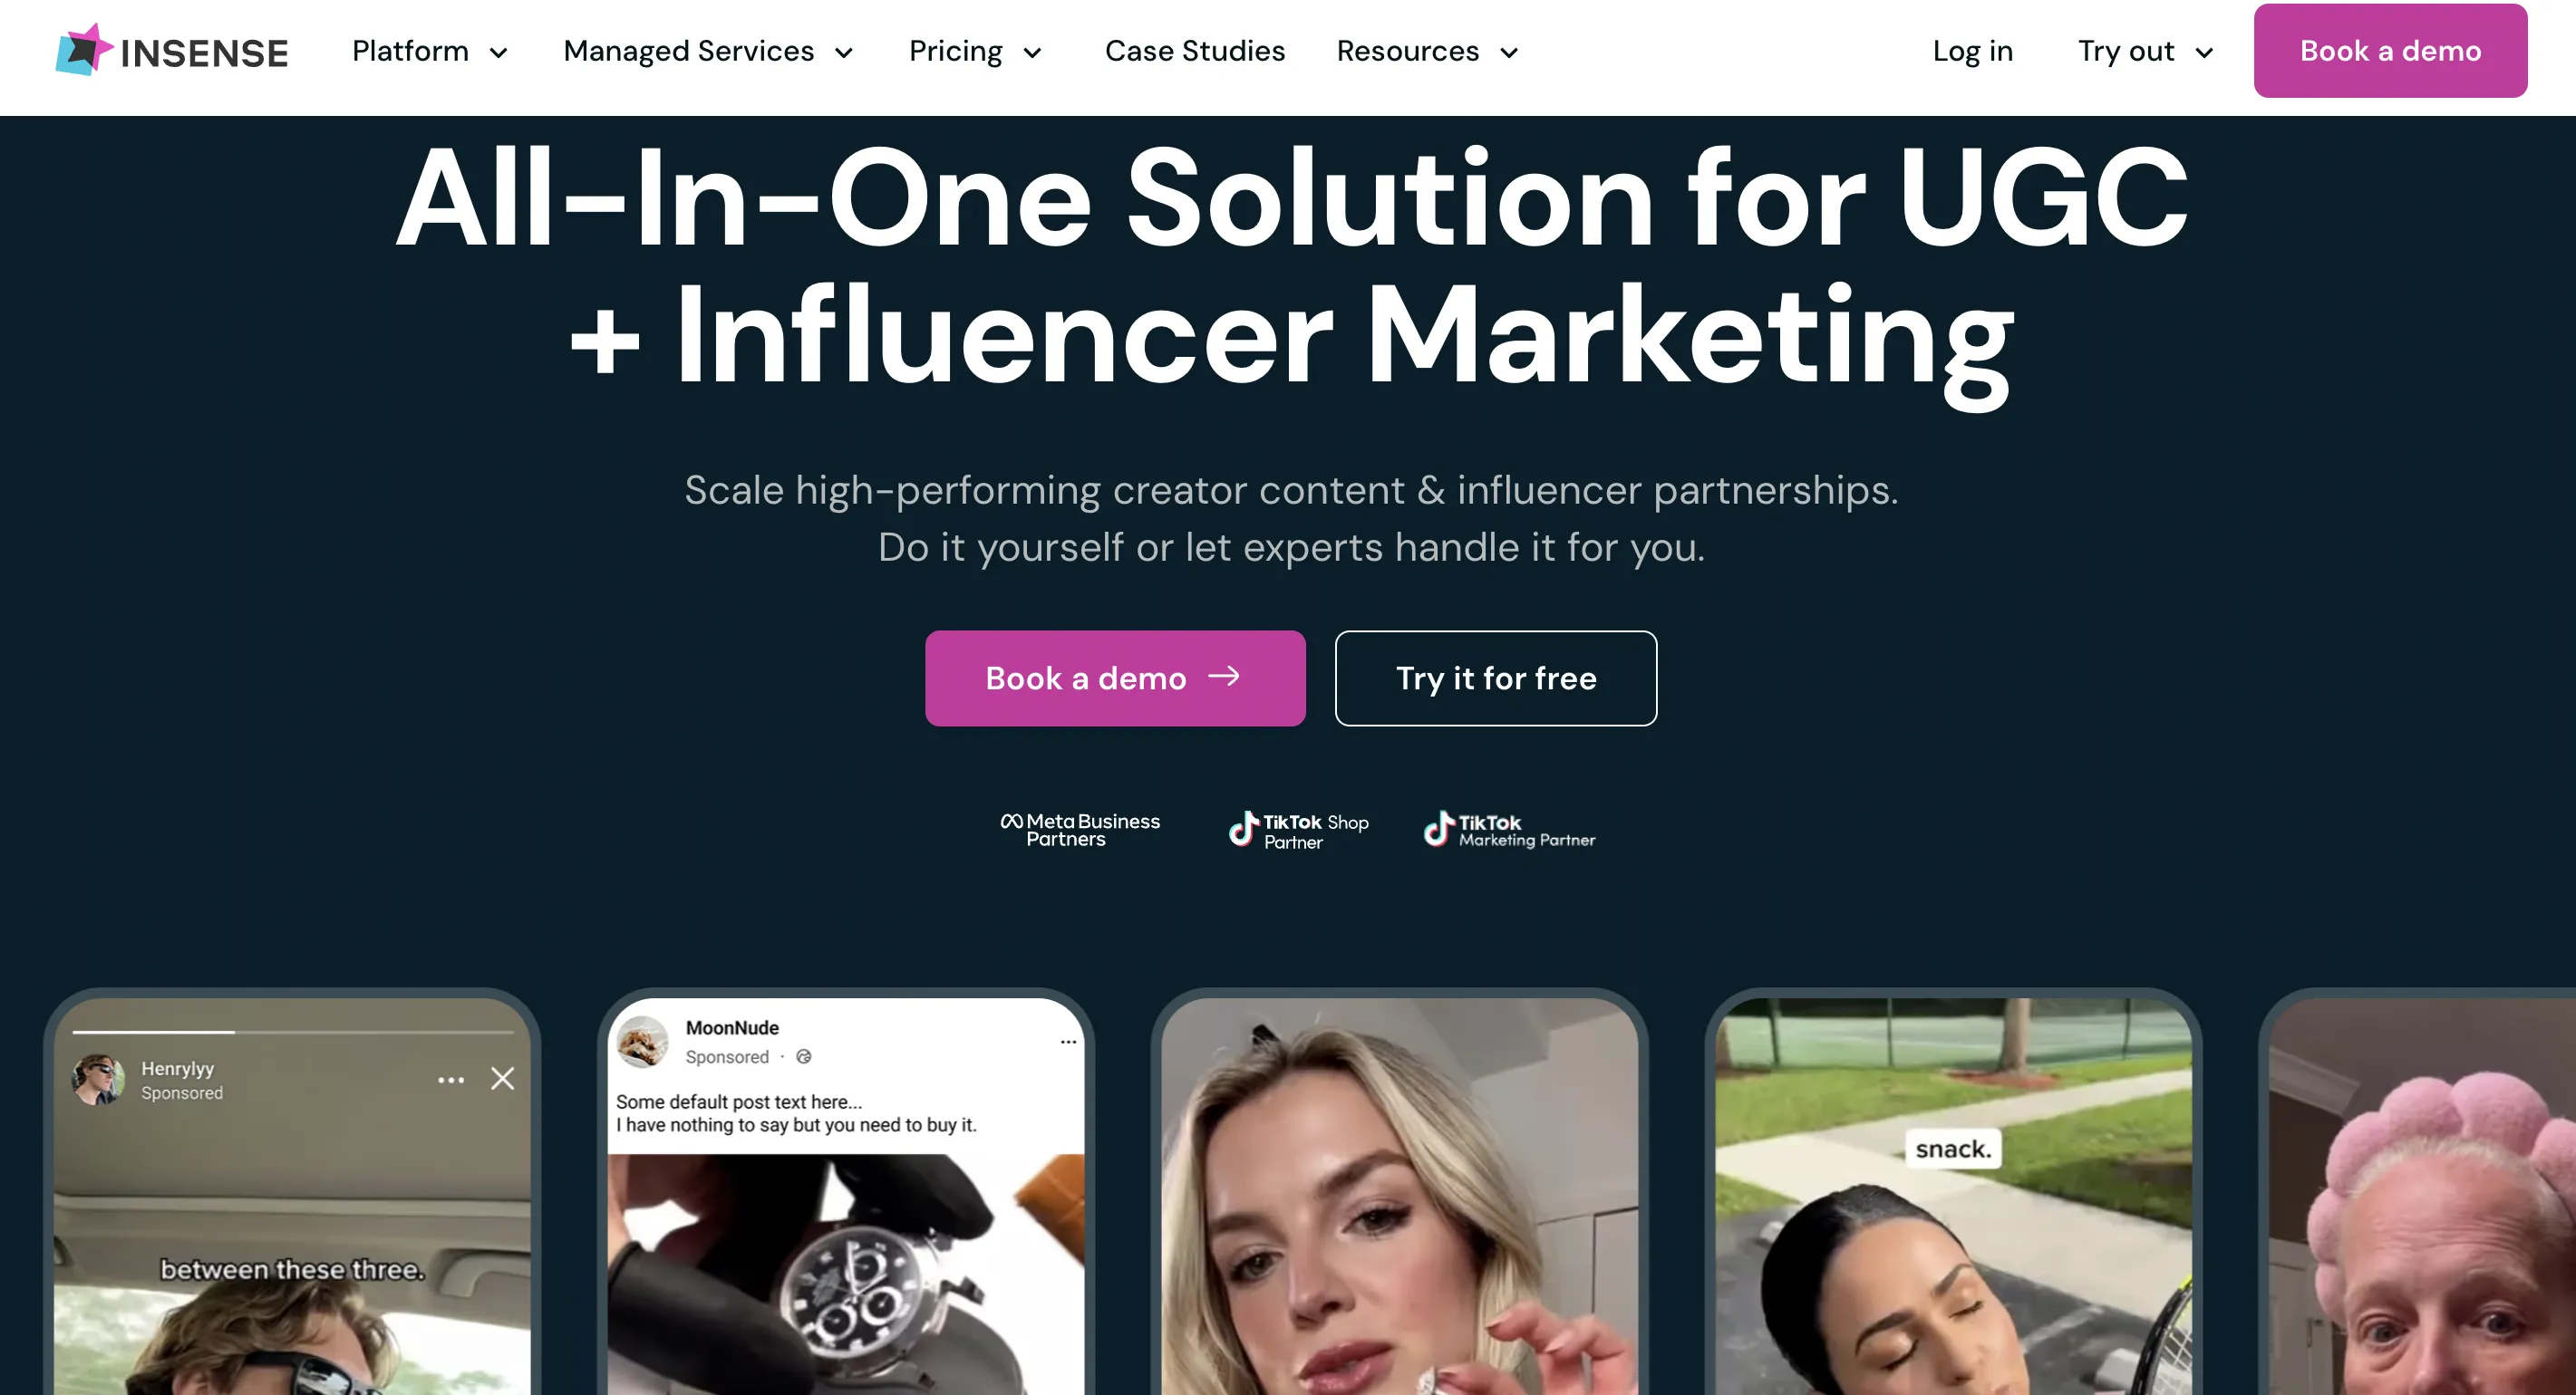Image resolution: width=2576 pixels, height=1395 pixels.
Task: Expand the Platform dropdown menu
Action: tap(430, 51)
